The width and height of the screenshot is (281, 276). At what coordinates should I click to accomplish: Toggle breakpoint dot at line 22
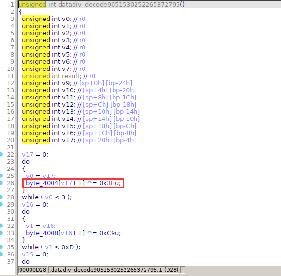tap(1, 154)
